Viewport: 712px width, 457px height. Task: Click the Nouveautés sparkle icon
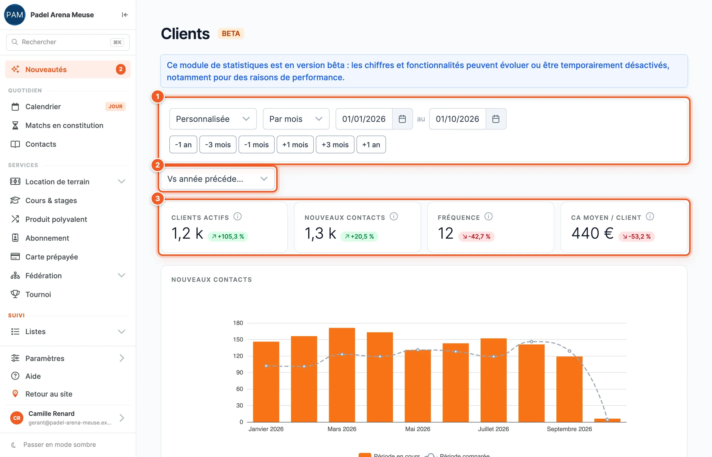[x=16, y=70]
